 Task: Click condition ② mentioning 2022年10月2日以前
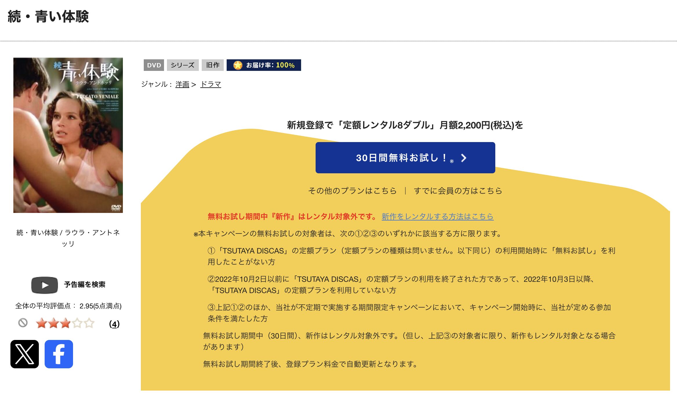tap(401, 284)
